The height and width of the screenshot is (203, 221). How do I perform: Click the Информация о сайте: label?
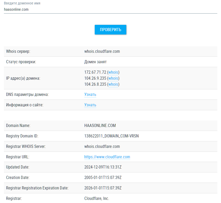(25, 105)
